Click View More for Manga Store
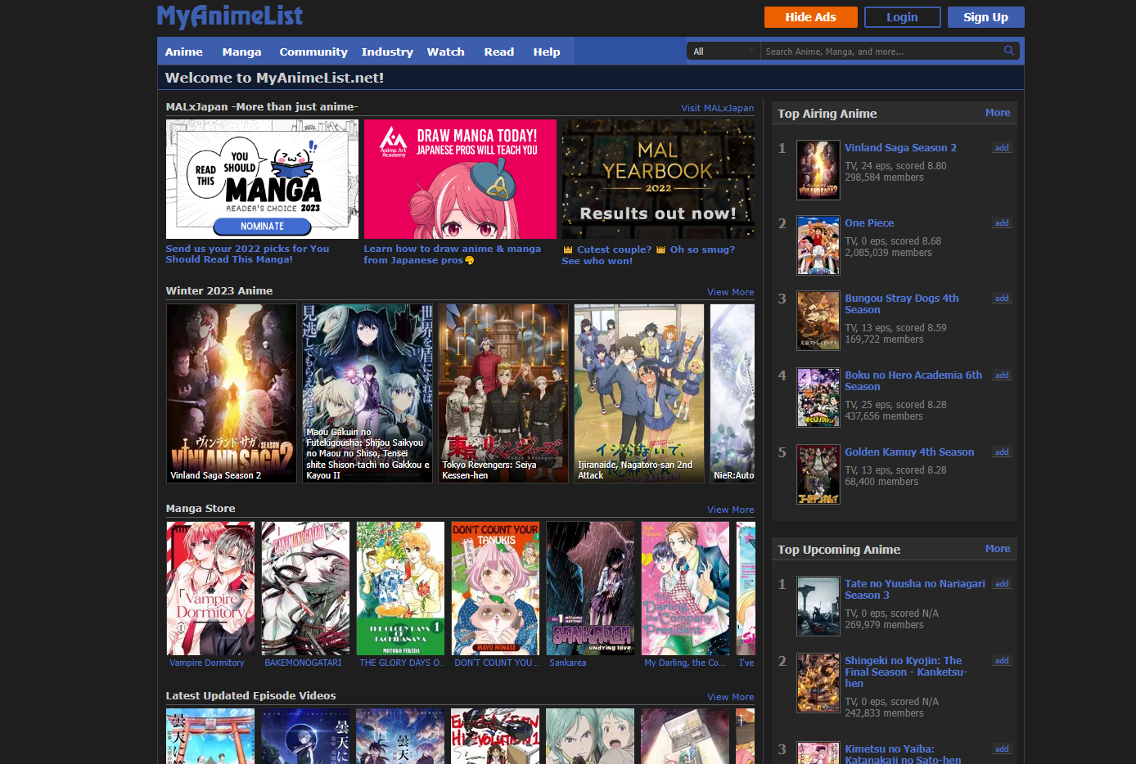The image size is (1136, 764). point(730,510)
